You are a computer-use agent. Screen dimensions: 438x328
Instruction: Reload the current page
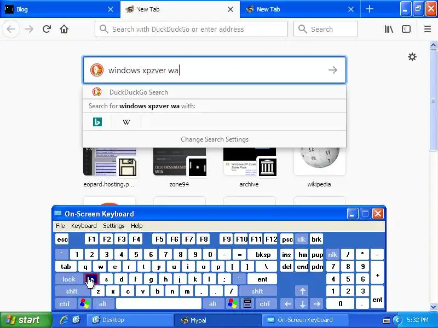47,29
